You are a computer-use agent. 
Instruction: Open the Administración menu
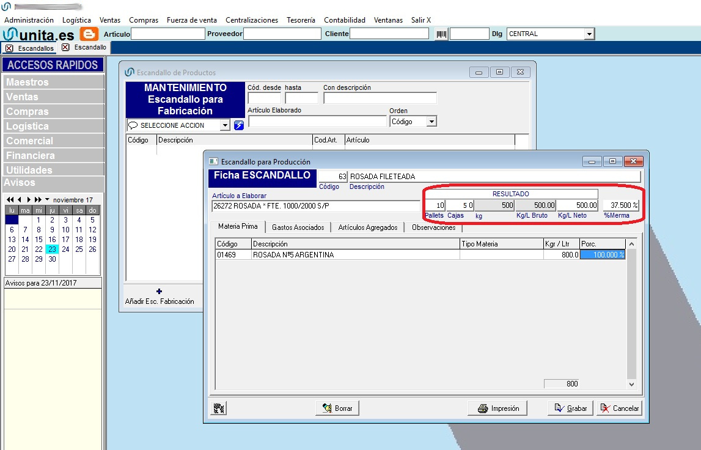pyautogui.click(x=29, y=20)
